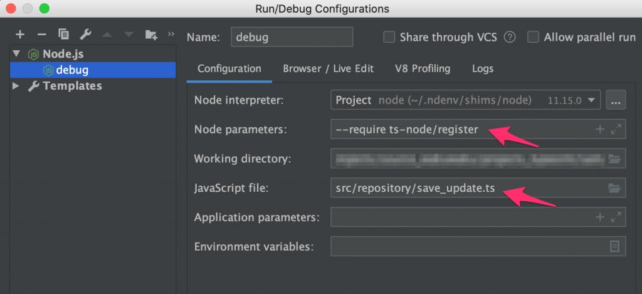Open the Node interpreter dropdown

(591, 100)
